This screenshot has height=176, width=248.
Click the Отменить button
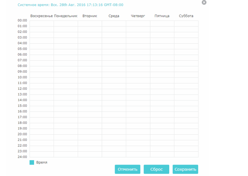coord(128,169)
